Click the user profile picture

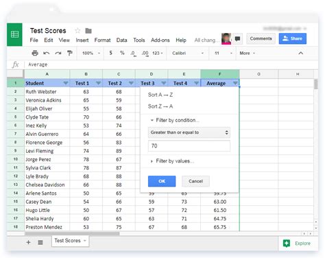tap(226, 38)
